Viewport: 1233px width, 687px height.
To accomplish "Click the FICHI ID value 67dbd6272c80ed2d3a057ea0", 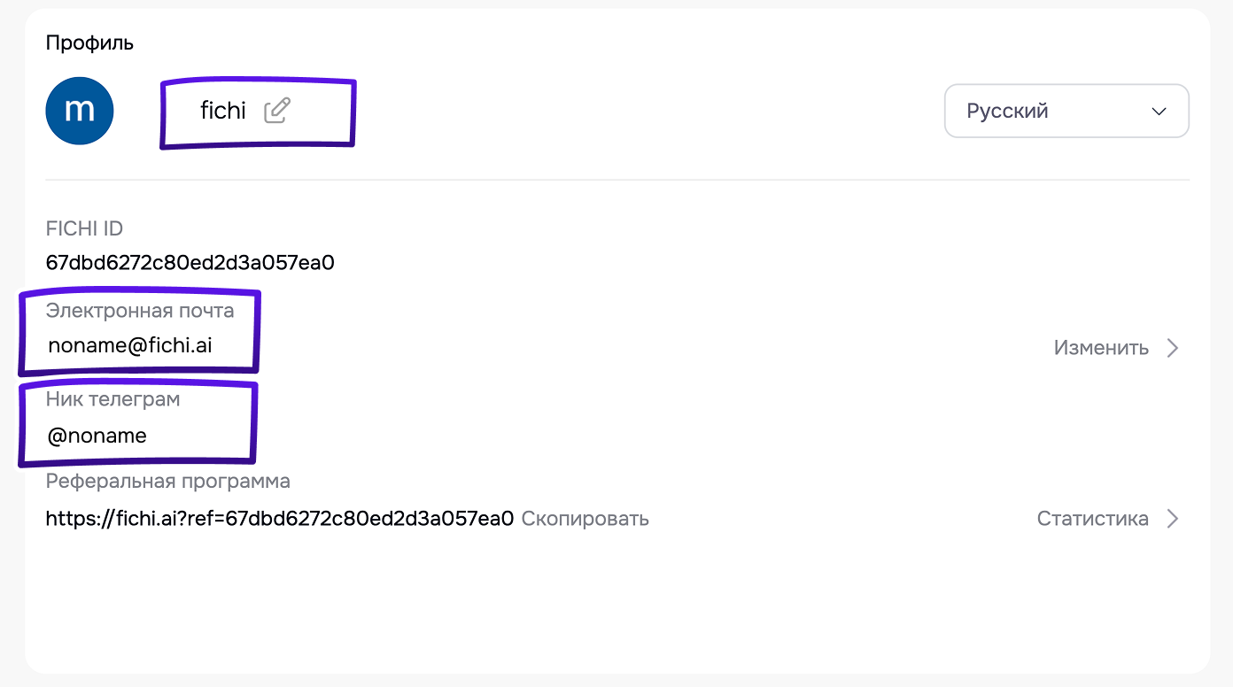I will click(190, 263).
